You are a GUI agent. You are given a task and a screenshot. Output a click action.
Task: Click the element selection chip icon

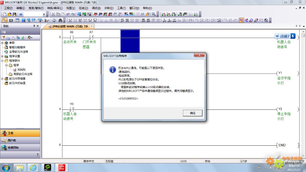pos(11,20)
